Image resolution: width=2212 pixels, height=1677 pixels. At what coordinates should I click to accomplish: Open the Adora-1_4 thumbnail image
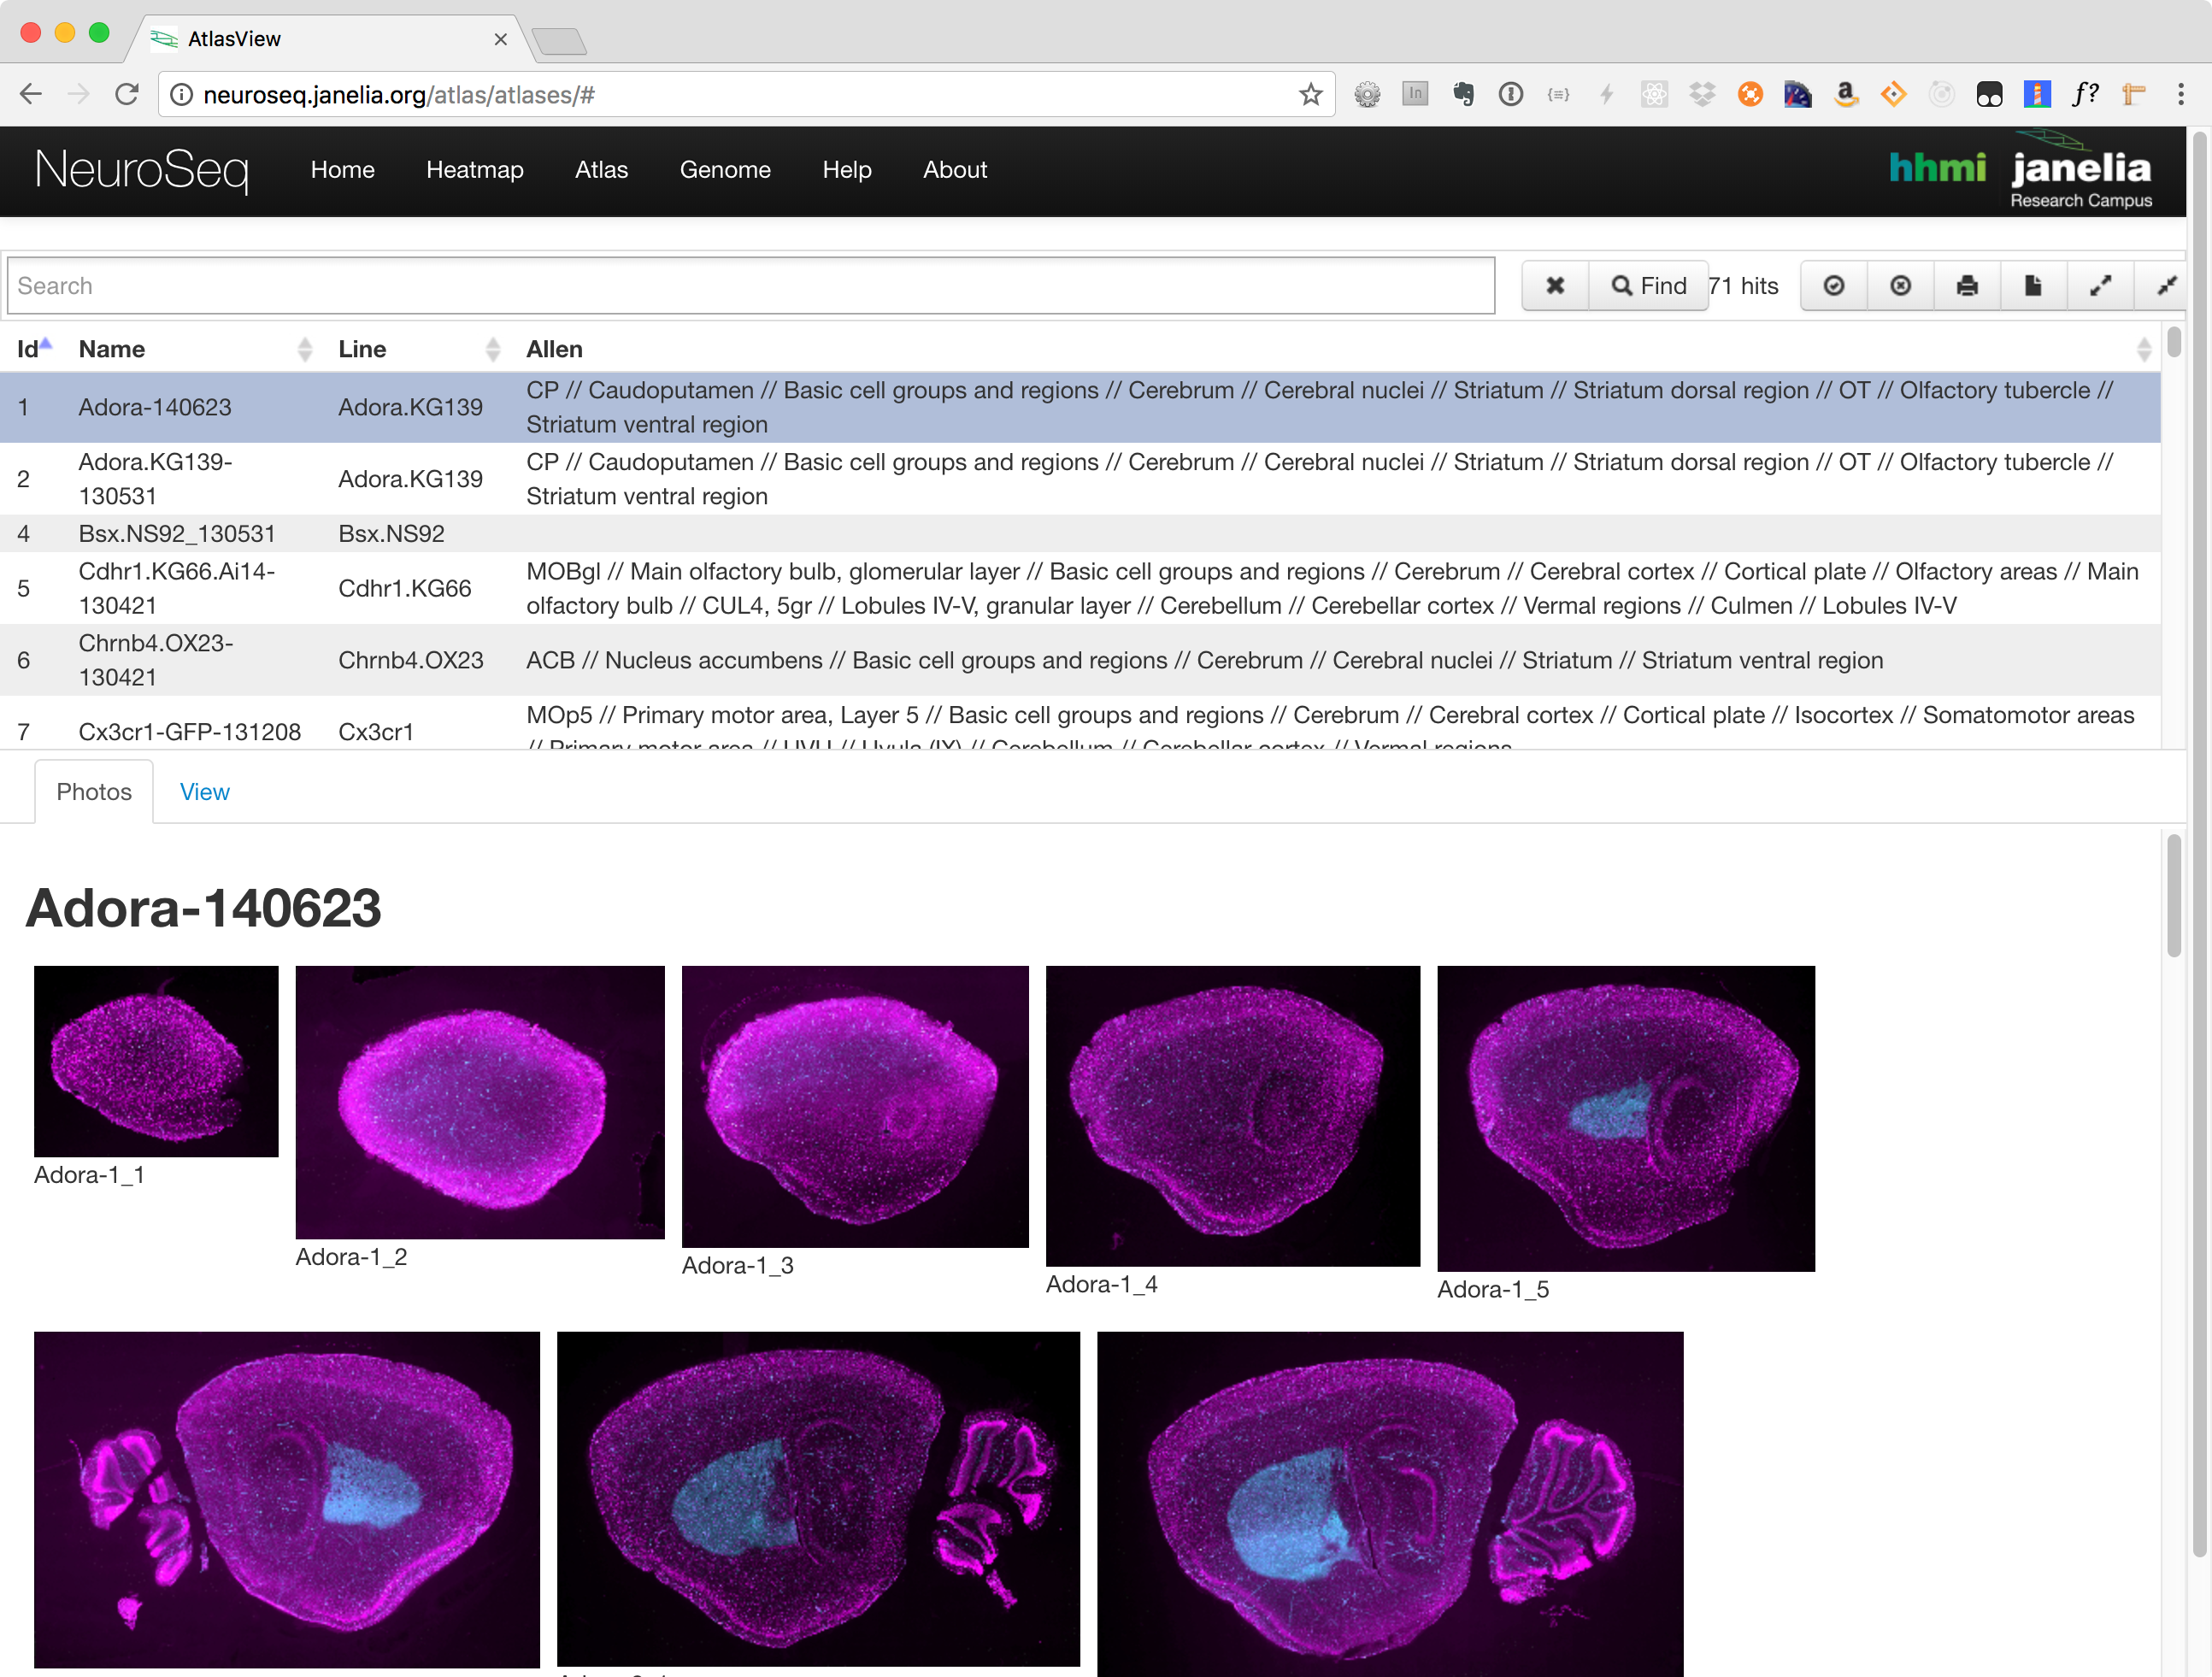click(1233, 1116)
